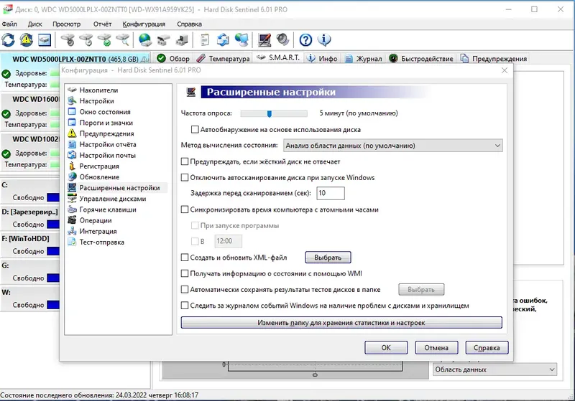Check Предупреждать, если жёсткий диск не отвечает
This screenshot has height=401, width=575.
(x=185, y=161)
